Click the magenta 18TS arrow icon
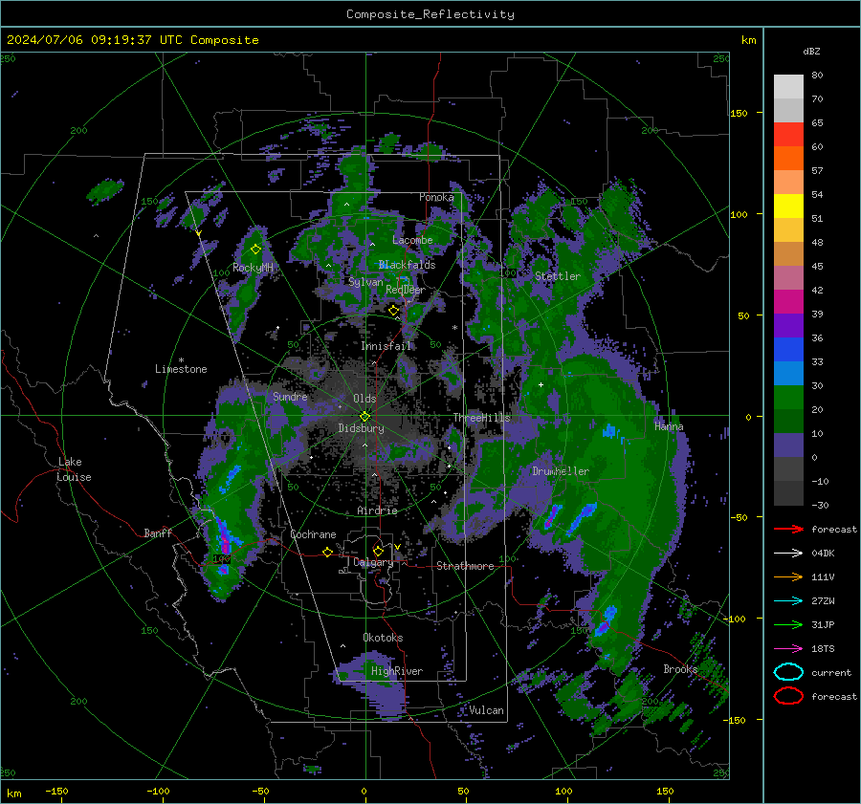This screenshot has height=804, width=861. (x=788, y=649)
